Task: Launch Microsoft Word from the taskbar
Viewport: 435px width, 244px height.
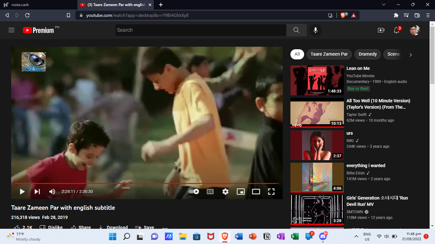Action: click(x=239, y=236)
